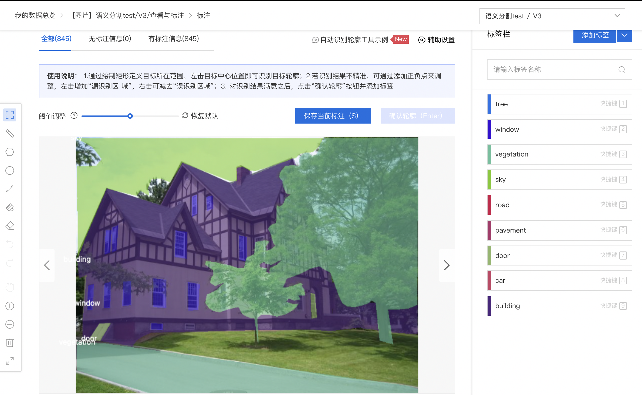Click 确认轮廓 (Enter) button
The height and width of the screenshot is (395, 642).
[418, 116]
